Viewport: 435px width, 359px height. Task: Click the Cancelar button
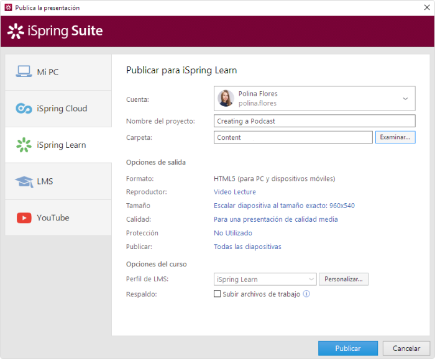coord(406,348)
